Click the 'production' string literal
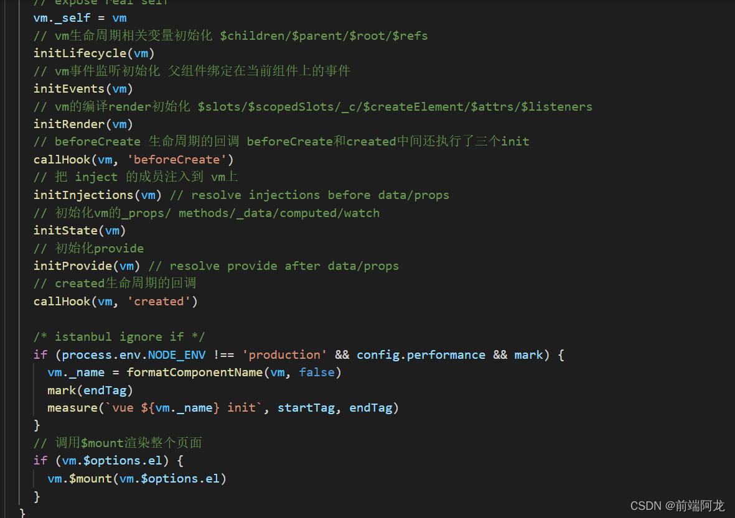The width and height of the screenshot is (735, 518). pos(284,356)
